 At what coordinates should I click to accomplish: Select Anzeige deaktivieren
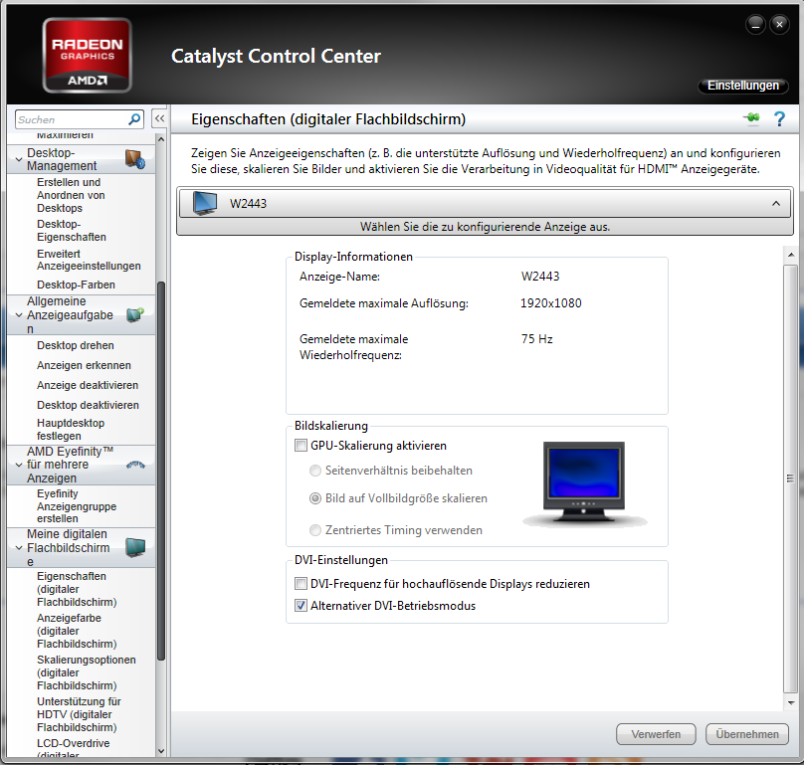[x=88, y=386]
